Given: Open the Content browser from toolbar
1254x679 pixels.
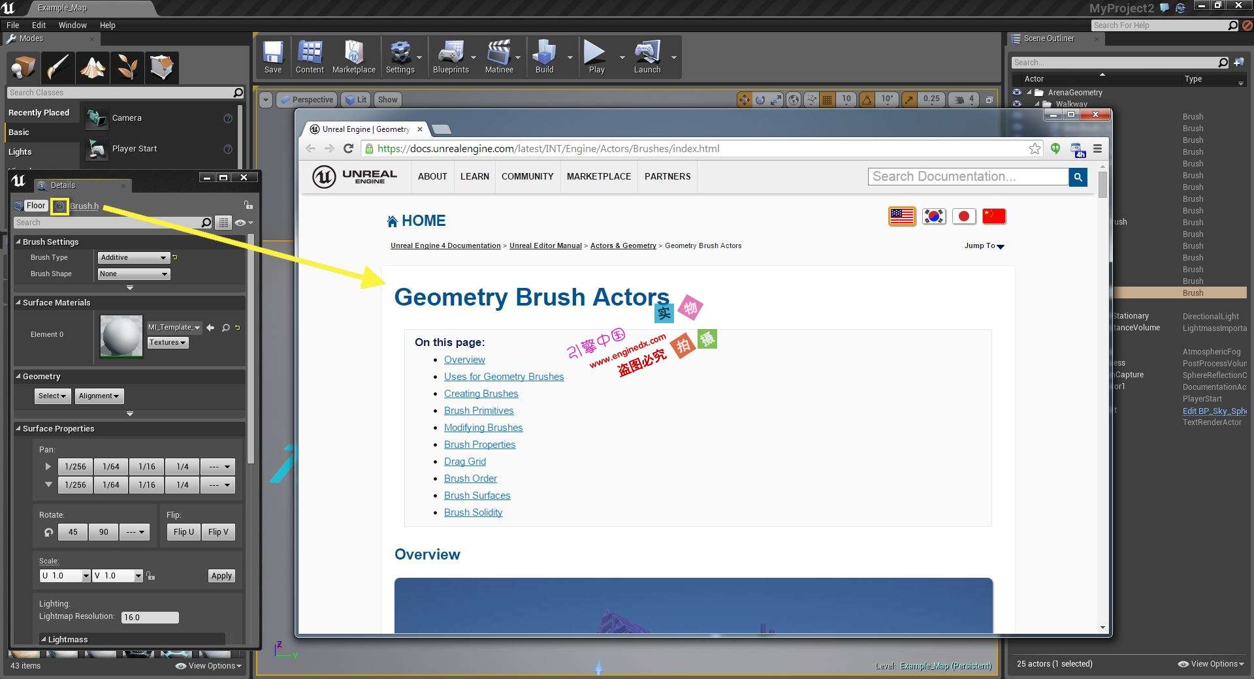Looking at the screenshot, I should pos(310,57).
